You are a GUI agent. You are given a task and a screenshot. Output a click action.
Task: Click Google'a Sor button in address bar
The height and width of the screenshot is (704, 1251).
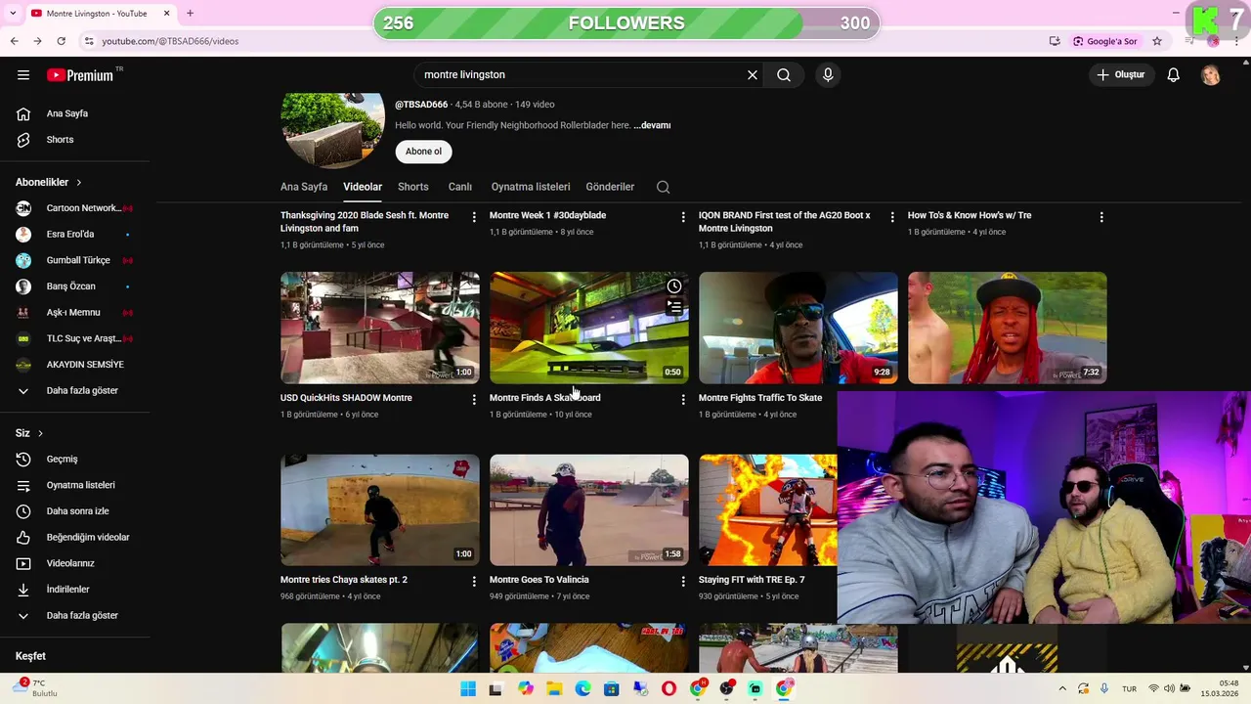1105,41
